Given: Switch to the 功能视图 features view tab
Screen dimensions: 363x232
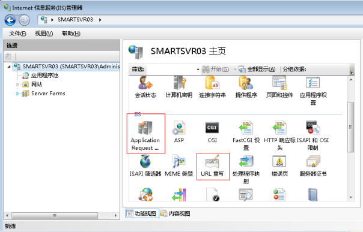Looking at the screenshot, I should pos(142,213).
